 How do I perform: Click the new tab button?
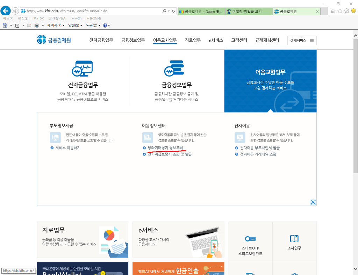click(x=324, y=12)
